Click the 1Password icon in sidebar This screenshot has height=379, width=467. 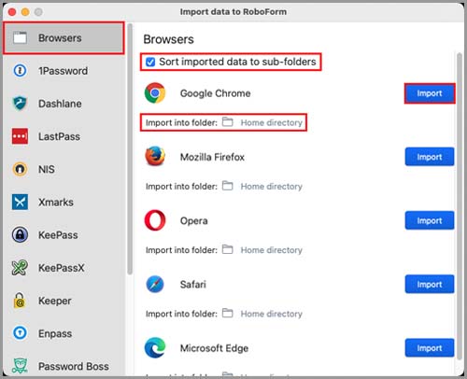click(x=20, y=71)
